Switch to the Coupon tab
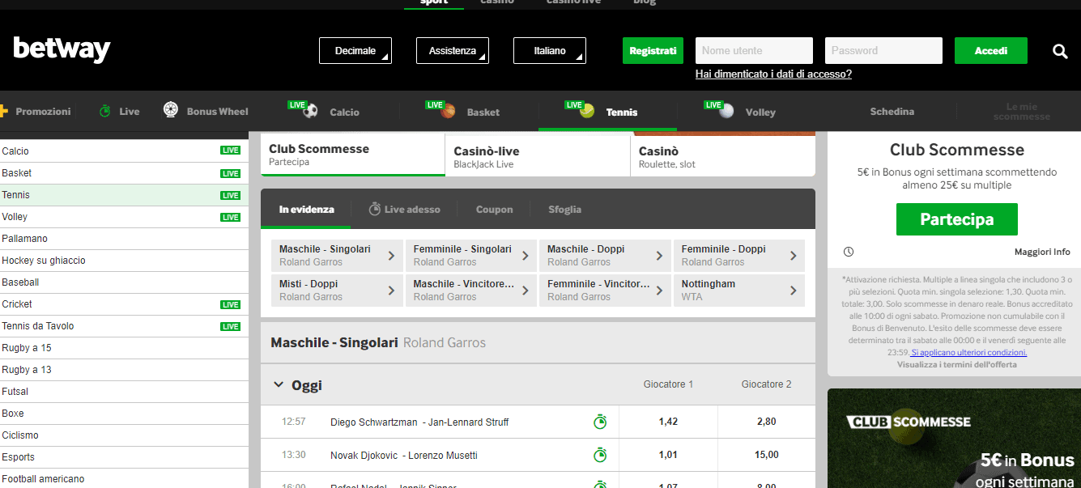 (x=494, y=210)
